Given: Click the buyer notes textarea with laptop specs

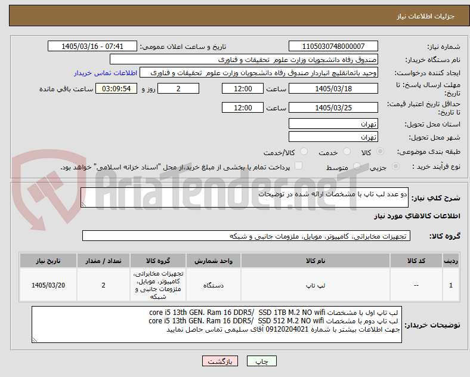Looking at the screenshot, I should tap(217, 325).
